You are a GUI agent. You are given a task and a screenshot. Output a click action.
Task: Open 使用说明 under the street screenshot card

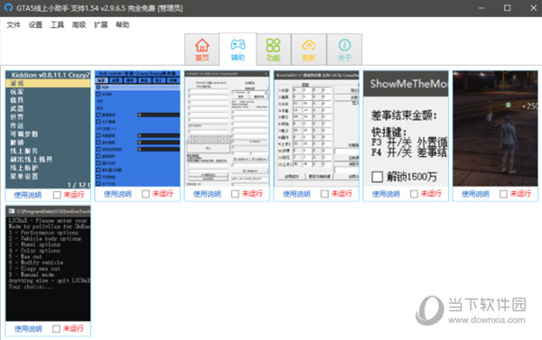475,194
